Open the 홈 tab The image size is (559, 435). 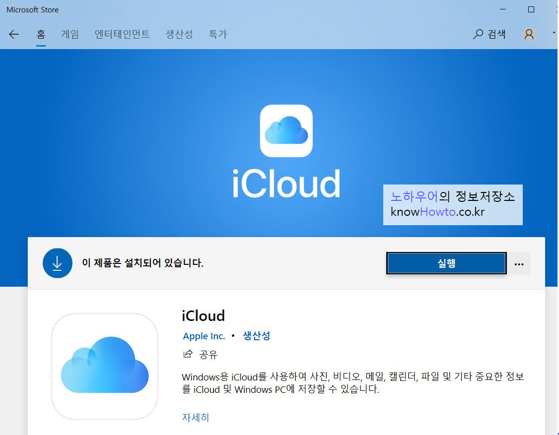tap(41, 34)
